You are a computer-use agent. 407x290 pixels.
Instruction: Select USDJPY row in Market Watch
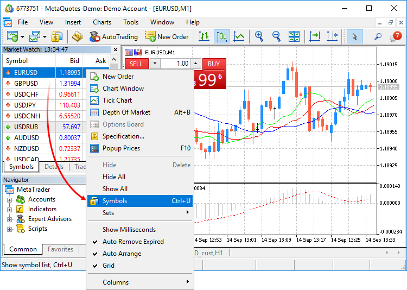point(44,105)
